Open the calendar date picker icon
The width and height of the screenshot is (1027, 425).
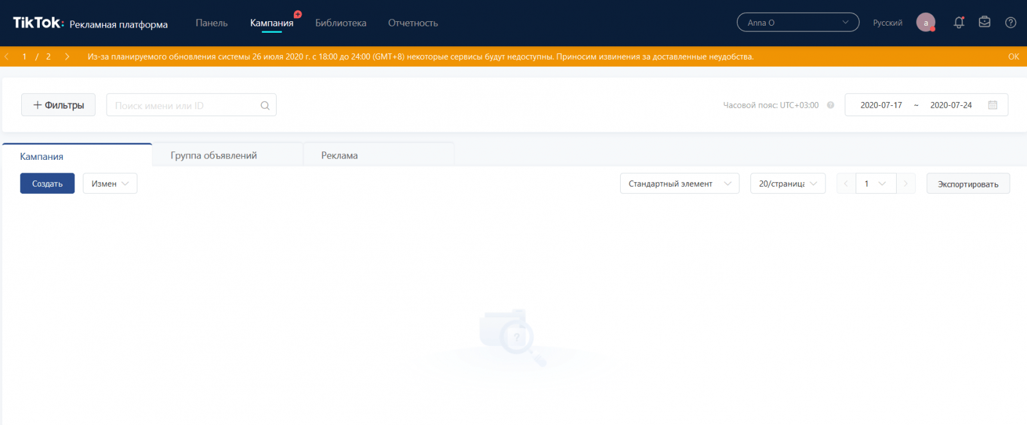[x=992, y=105]
